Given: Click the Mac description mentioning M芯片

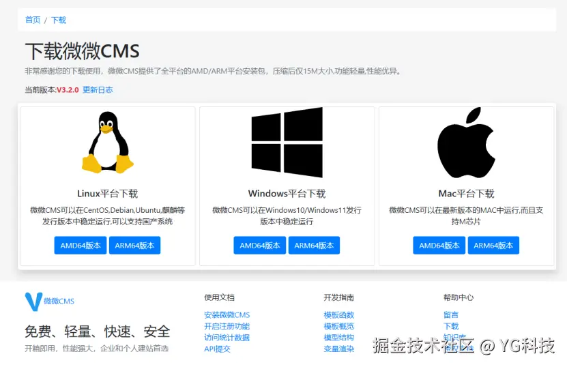Looking at the screenshot, I should 466,216.
